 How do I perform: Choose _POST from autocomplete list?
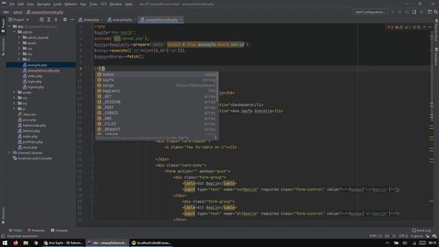click(156, 107)
